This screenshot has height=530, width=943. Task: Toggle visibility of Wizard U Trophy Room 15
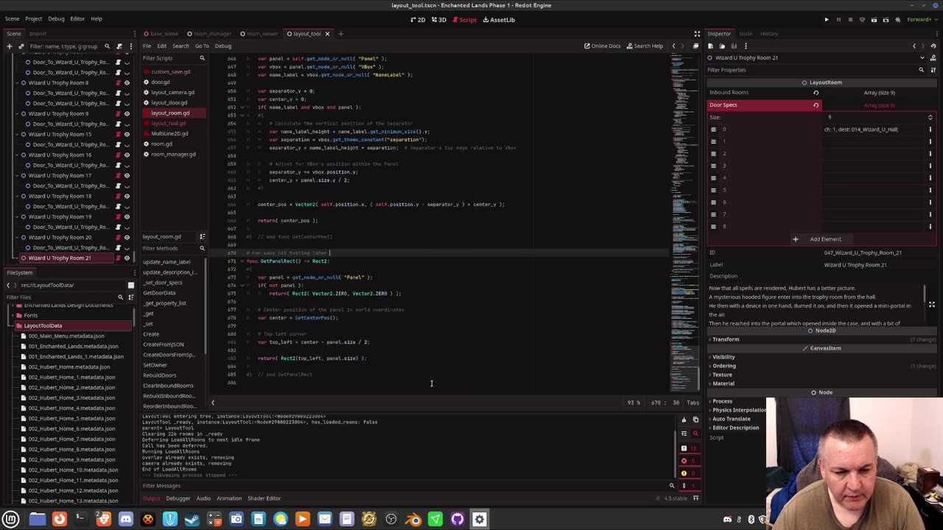(x=127, y=134)
